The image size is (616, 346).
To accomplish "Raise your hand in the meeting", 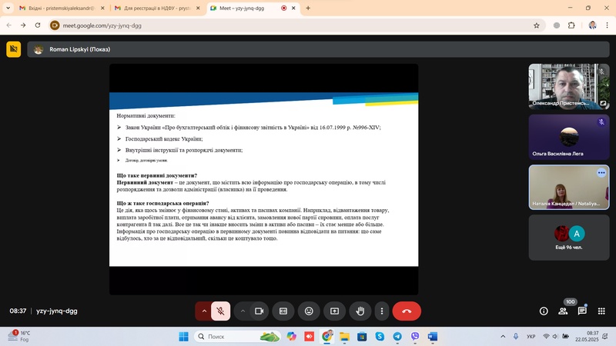I will click(360, 311).
